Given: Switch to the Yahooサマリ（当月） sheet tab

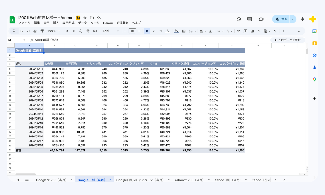Looking at the screenshot, I should point(189,180).
